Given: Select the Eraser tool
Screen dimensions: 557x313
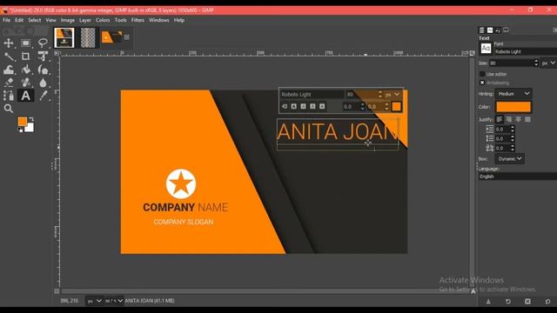Looking at the screenshot, I should [8, 83].
